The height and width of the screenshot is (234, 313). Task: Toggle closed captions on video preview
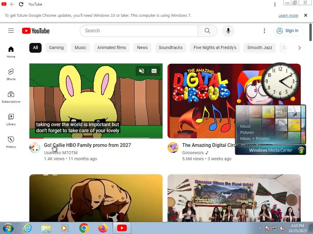pos(154,71)
